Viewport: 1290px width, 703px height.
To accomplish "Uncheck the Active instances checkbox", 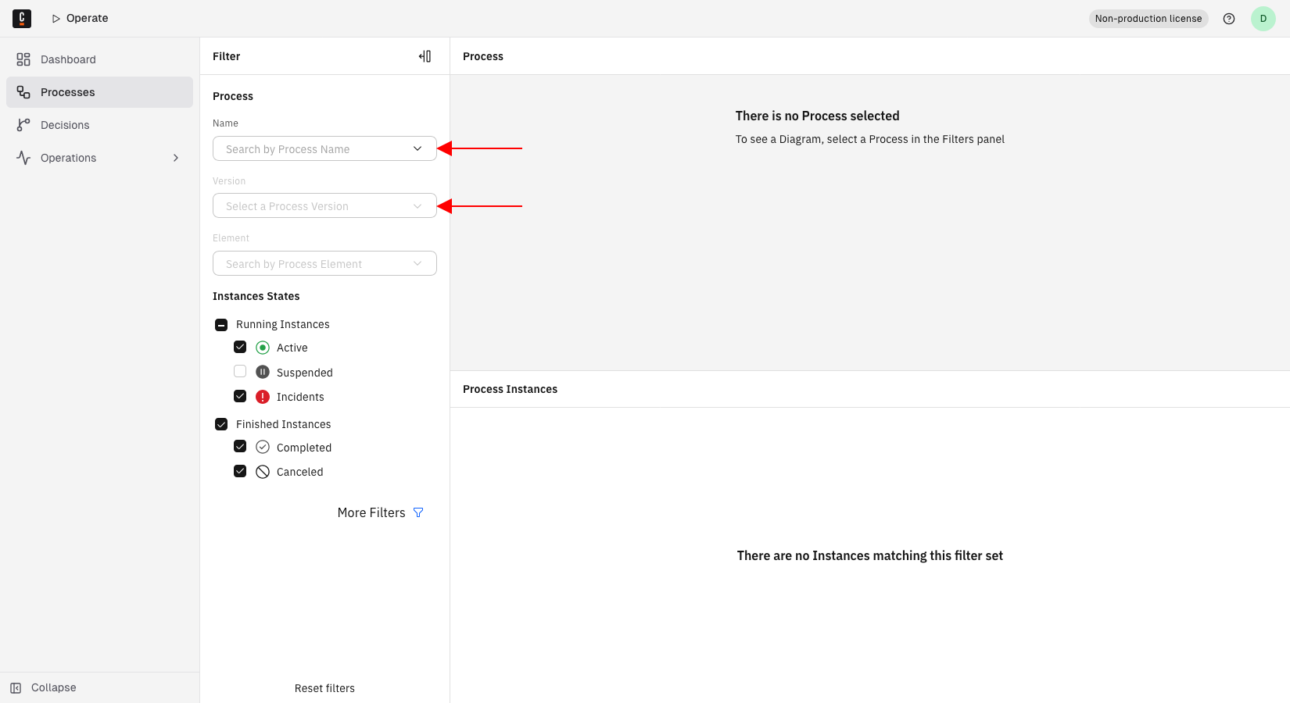I will [240, 347].
